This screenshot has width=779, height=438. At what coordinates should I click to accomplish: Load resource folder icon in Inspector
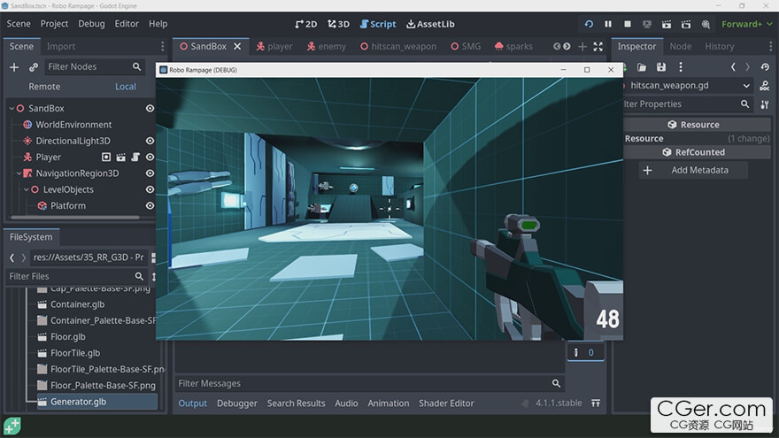click(642, 67)
